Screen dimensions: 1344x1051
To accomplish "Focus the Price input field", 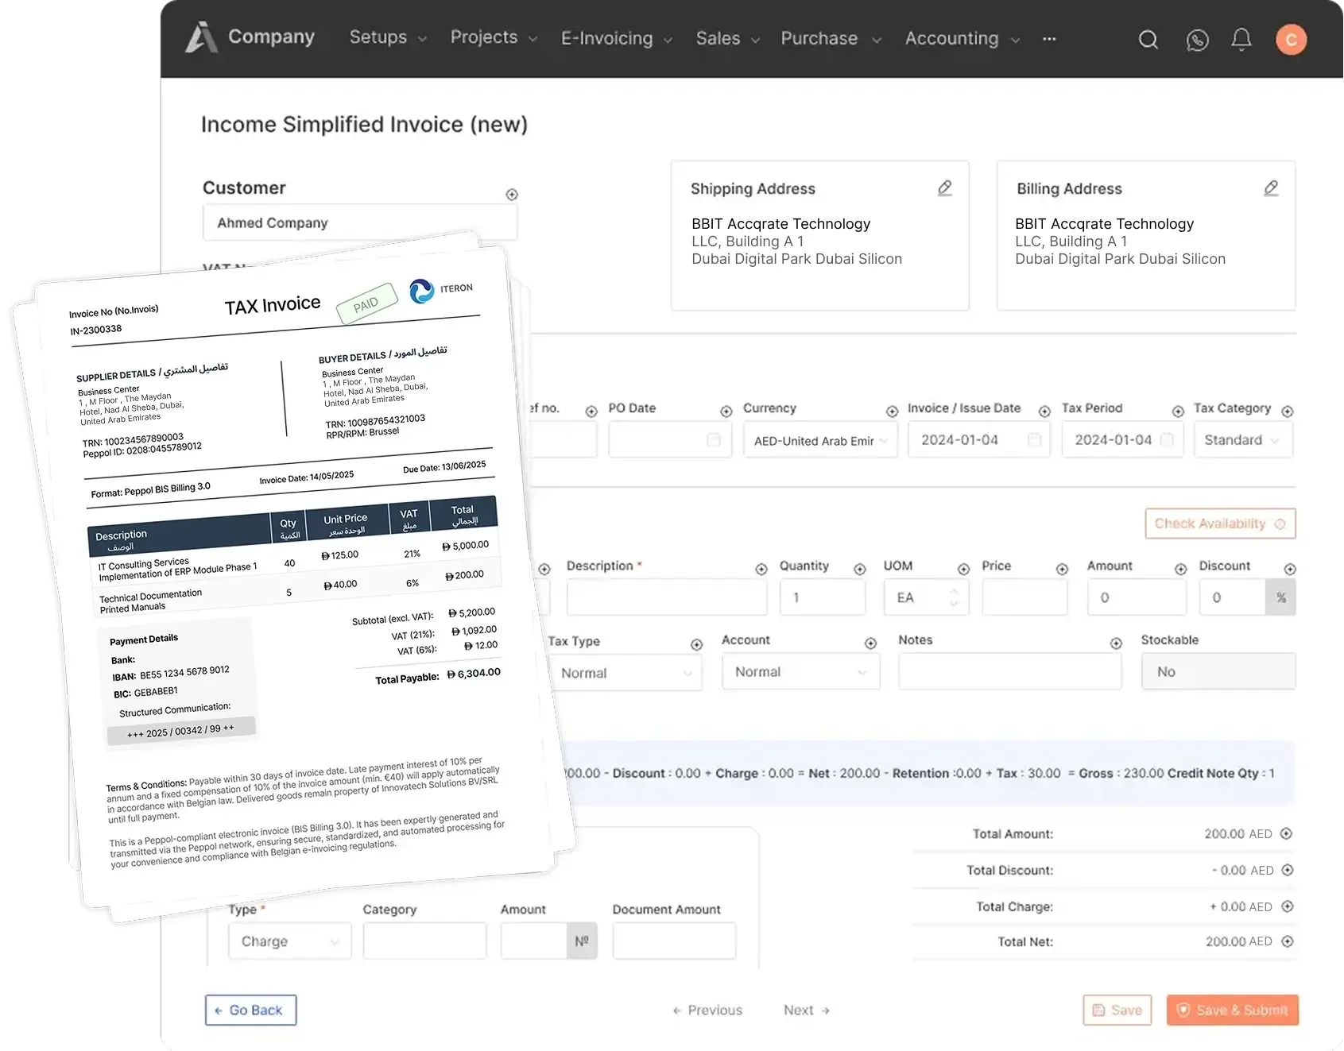I will 1024,597.
